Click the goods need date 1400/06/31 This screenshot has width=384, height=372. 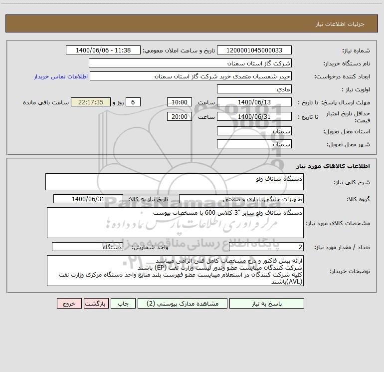(88, 199)
